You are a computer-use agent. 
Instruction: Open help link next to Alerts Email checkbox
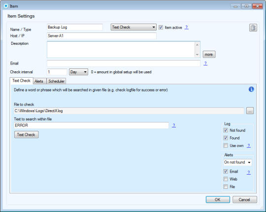click(x=249, y=172)
